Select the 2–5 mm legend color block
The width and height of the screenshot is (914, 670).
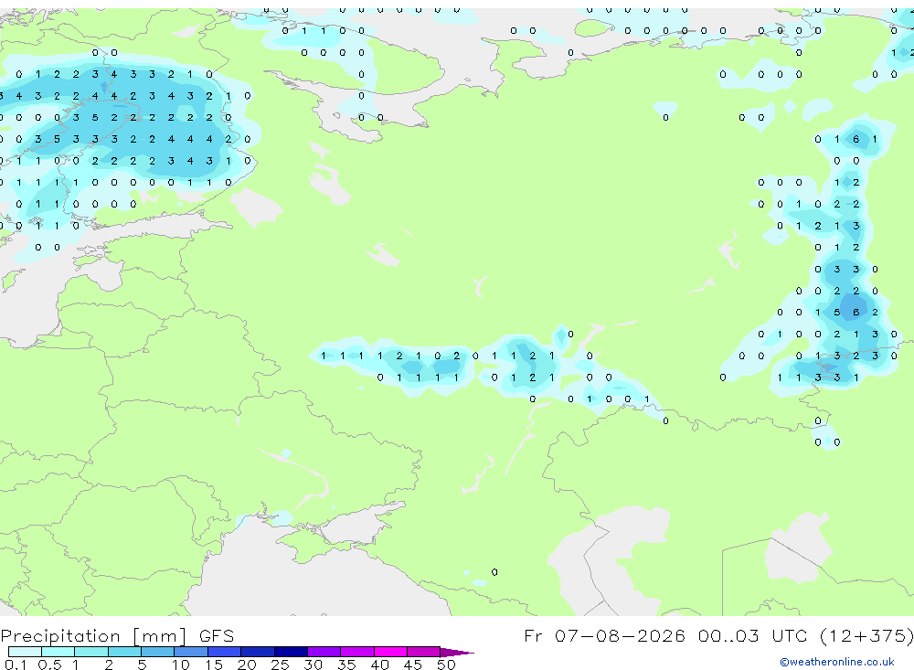tap(124, 652)
